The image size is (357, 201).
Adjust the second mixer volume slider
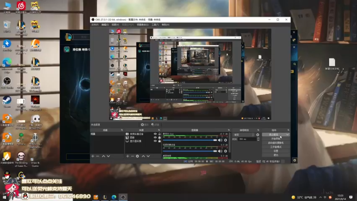click(x=190, y=151)
